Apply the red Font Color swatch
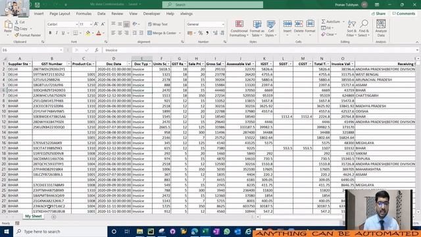The height and width of the screenshot is (237, 421). coord(99,33)
